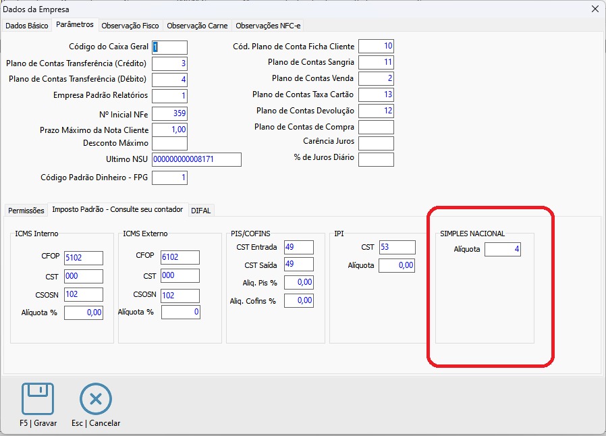Screen dimensions: 606x436
Task: Select the Simples Nacional Alíquota field
Action: 503,250
